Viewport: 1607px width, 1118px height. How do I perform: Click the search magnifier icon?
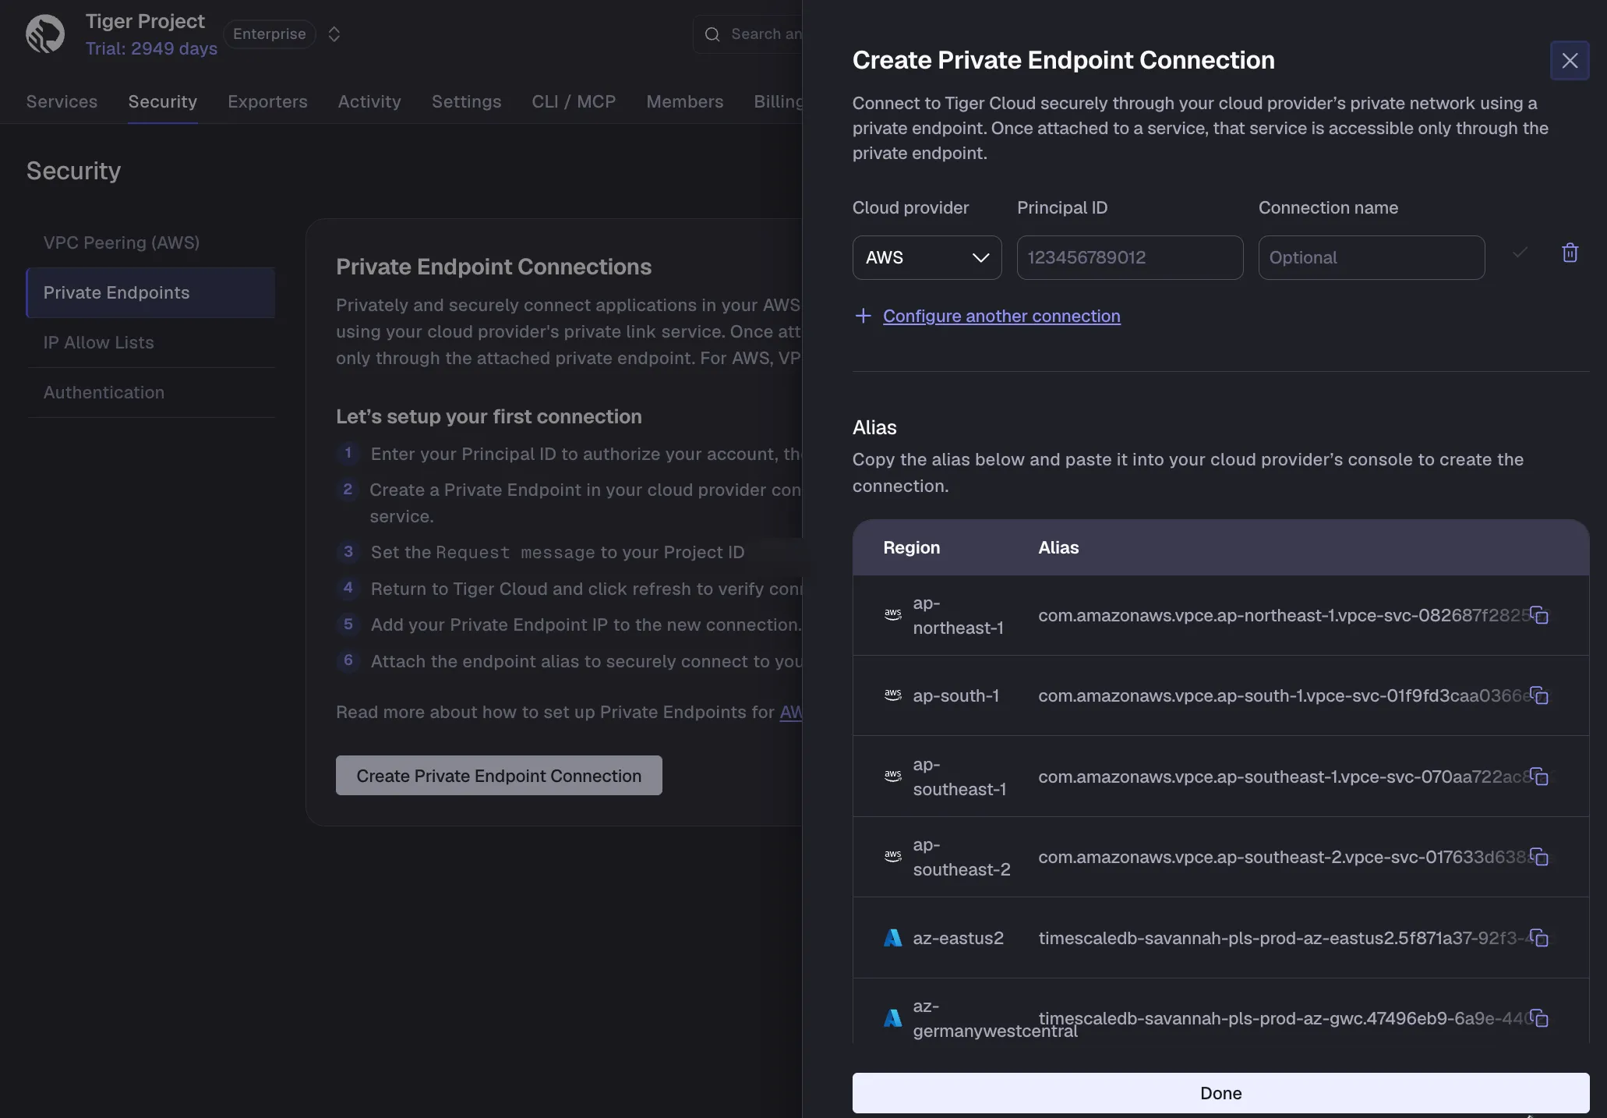point(712,34)
